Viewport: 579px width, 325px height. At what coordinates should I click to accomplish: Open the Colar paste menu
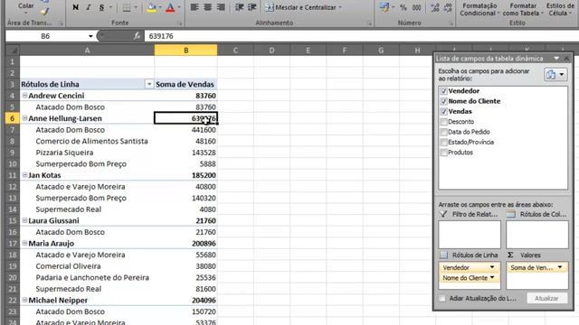(x=26, y=8)
